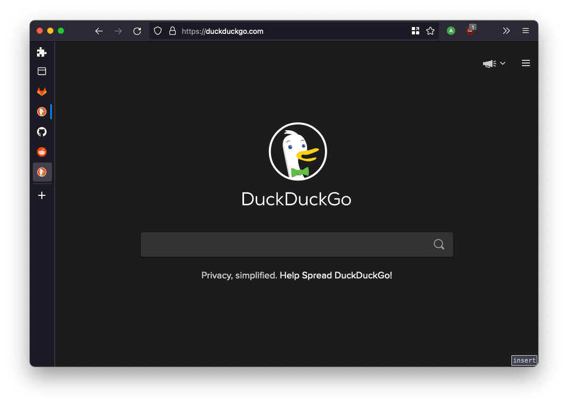Open the extensions puzzle tab in sidebar
The image size is (568, 406).
pyautogui.click(x=42, y=52)
